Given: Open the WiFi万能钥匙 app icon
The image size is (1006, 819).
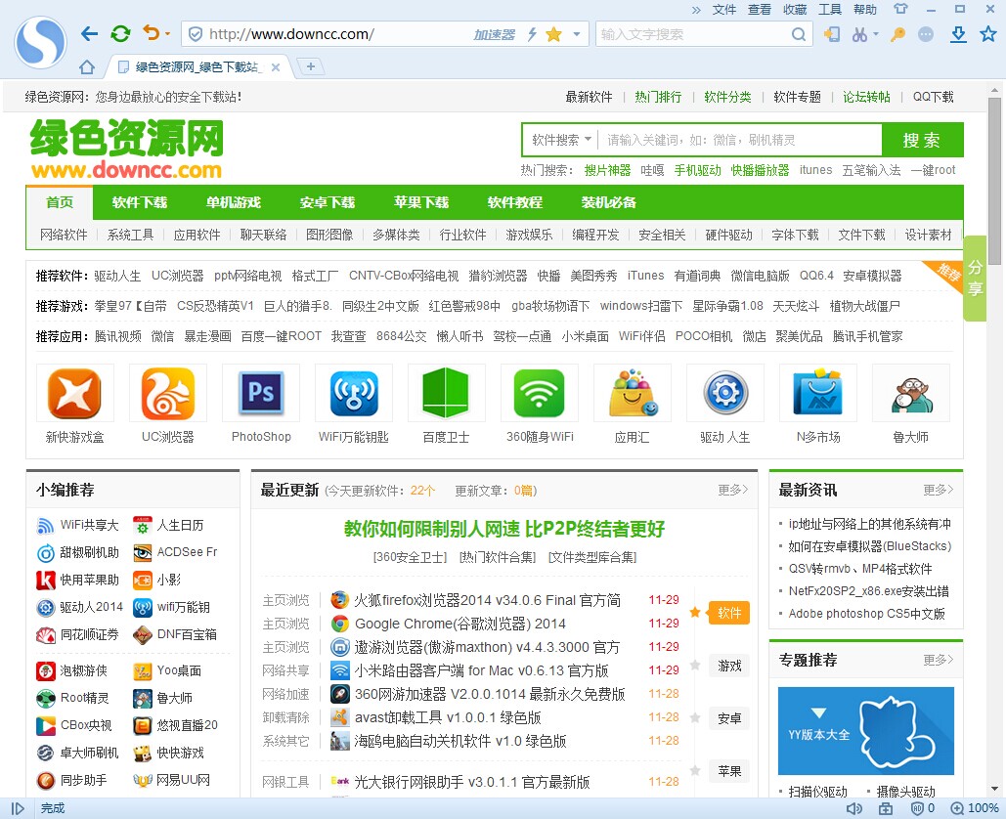Looking at the screenshot, I should click(x=353, y=392).
